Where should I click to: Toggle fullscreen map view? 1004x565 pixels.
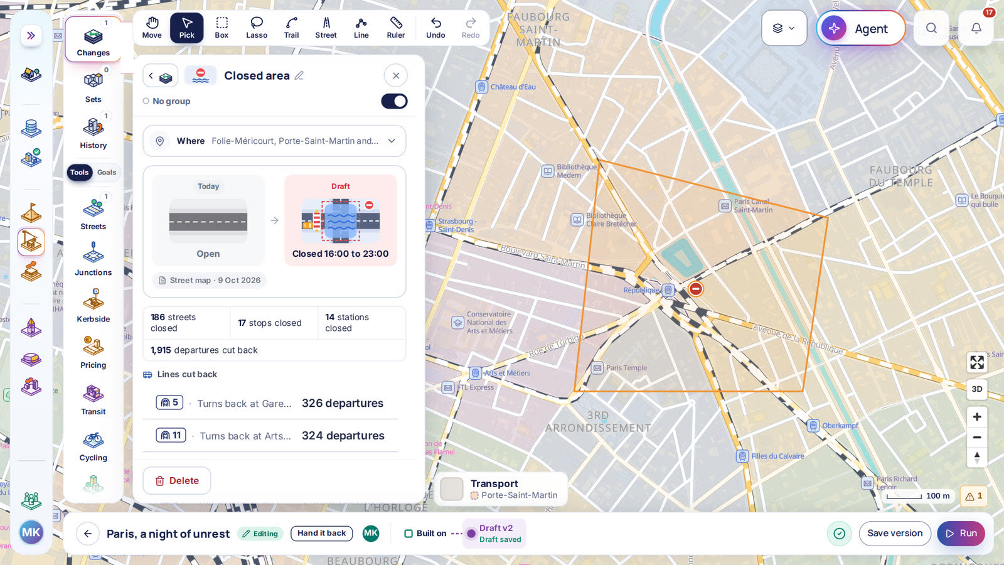pos(977,362)
